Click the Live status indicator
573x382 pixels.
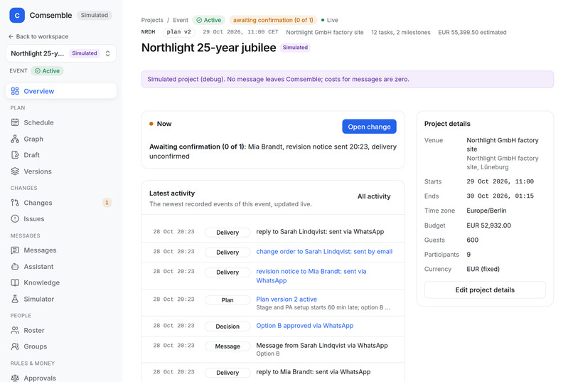tap(329, 20)
